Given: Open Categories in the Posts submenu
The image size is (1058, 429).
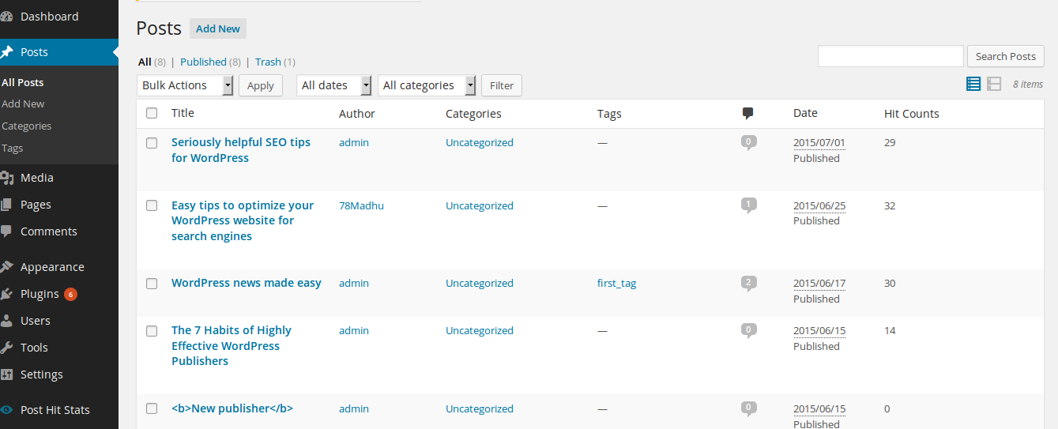Looking at the screenshot, I should pos(27,126).
